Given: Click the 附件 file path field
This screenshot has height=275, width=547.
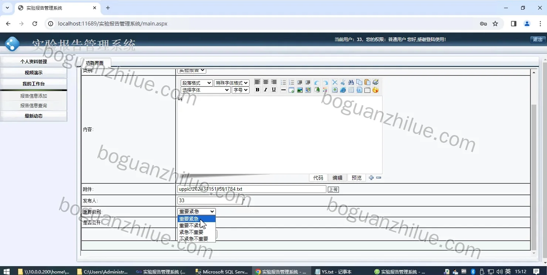Looking at the screenshot, I should coord(252,189).
